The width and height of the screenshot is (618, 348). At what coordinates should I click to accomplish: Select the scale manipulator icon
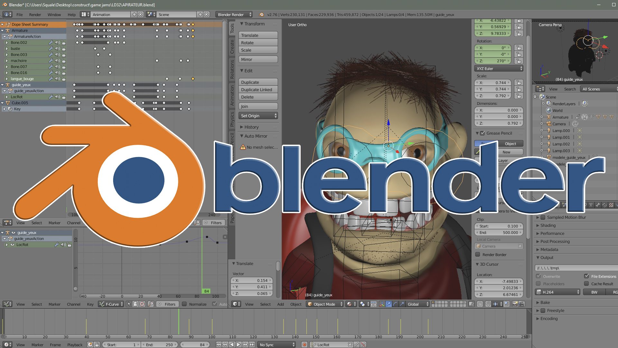[402, 304]
